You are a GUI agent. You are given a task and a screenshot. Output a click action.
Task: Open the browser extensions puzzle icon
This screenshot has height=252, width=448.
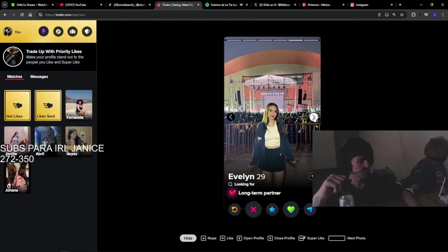point(413,15)
